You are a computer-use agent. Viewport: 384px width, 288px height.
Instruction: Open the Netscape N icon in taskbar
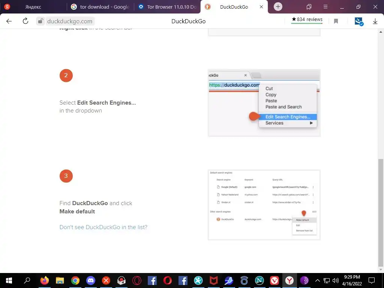click(259, 280)
